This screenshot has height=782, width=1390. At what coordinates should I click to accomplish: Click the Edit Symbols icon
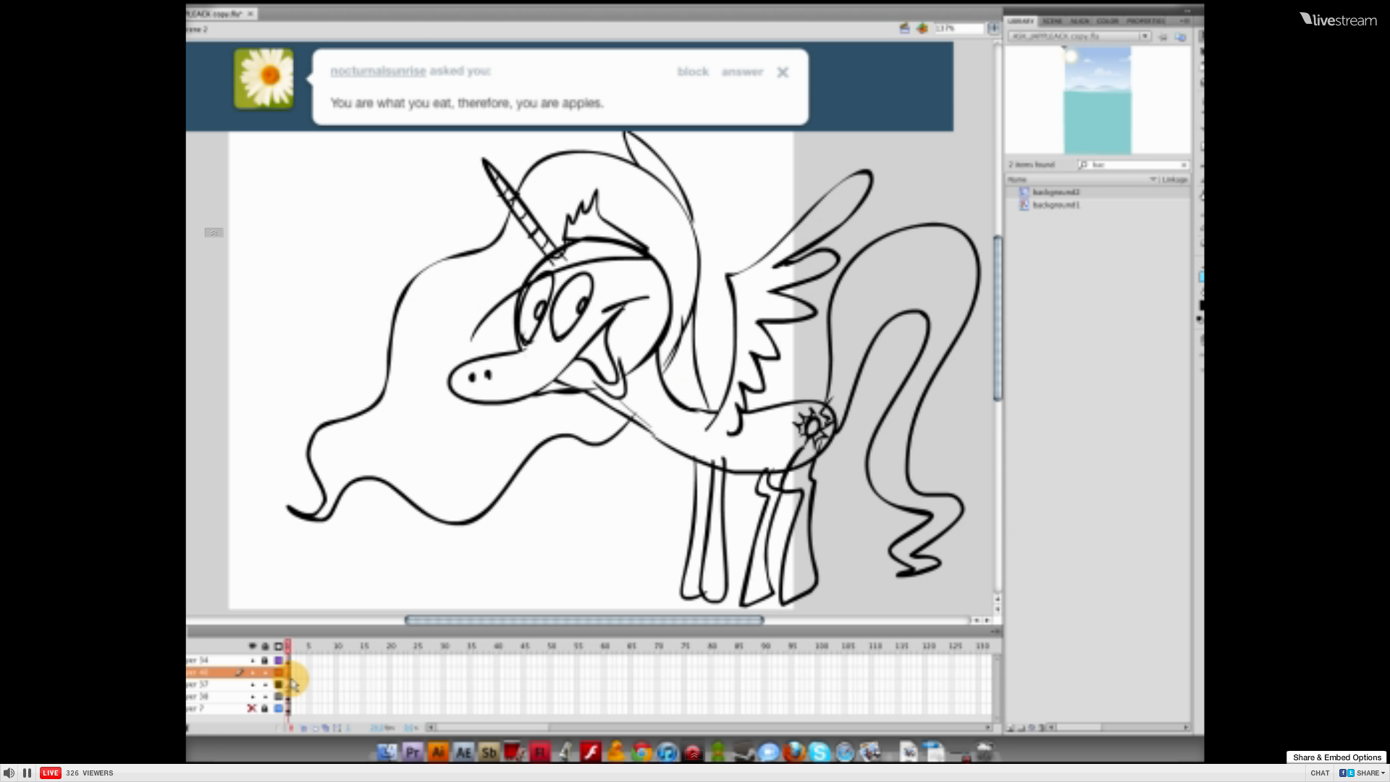point(922,28)
